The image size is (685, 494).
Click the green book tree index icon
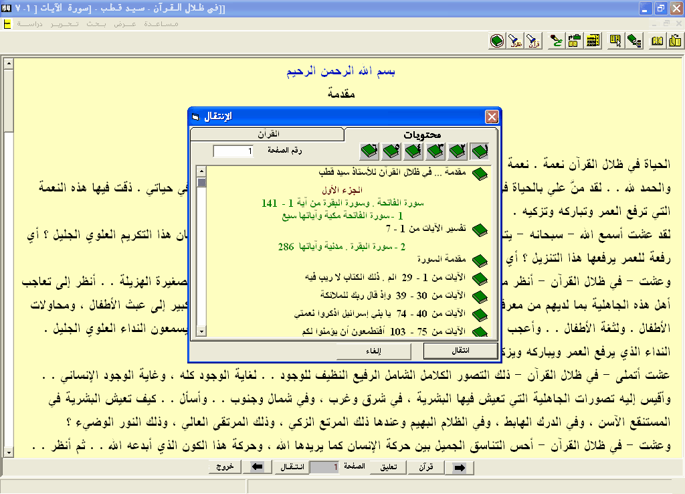click(x=634, y=41)
